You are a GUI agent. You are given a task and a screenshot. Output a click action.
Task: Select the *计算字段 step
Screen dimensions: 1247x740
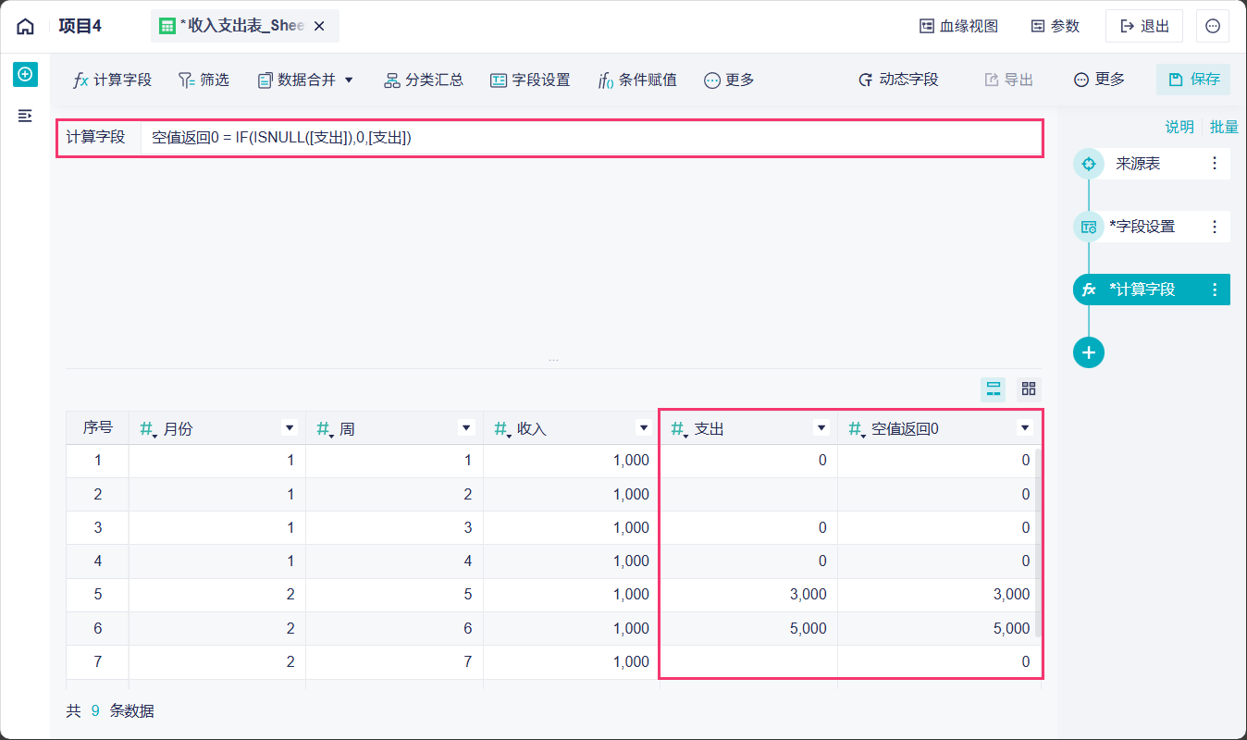pyautogui.click(x=1152, y=290)
